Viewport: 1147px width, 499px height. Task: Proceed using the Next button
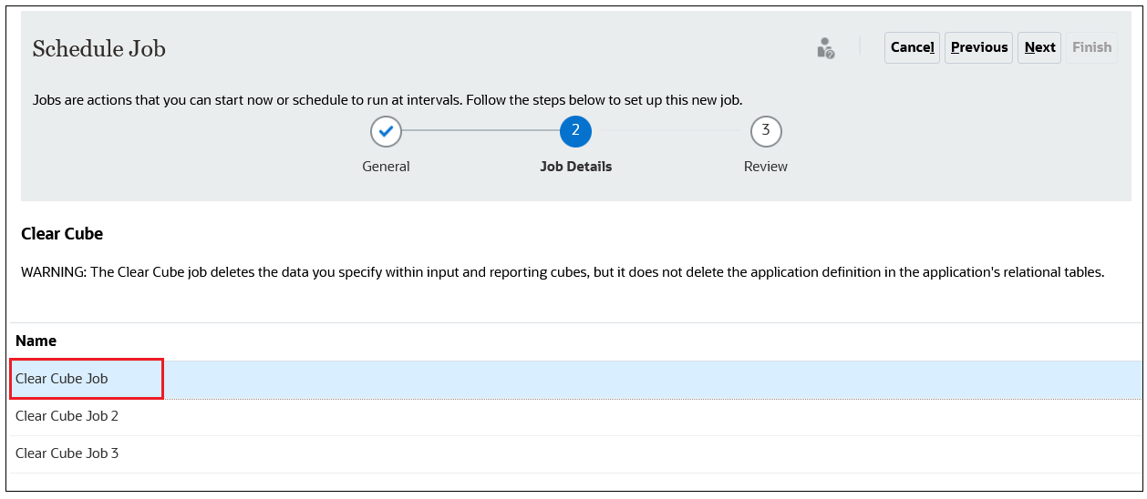1039,47
